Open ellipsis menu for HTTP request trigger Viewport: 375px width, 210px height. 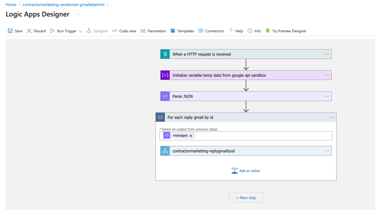coord(327,54)
